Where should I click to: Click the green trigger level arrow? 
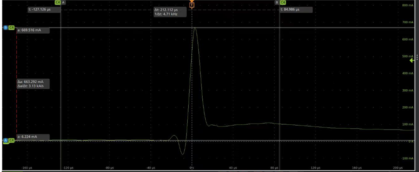click(x=412, y=60)
